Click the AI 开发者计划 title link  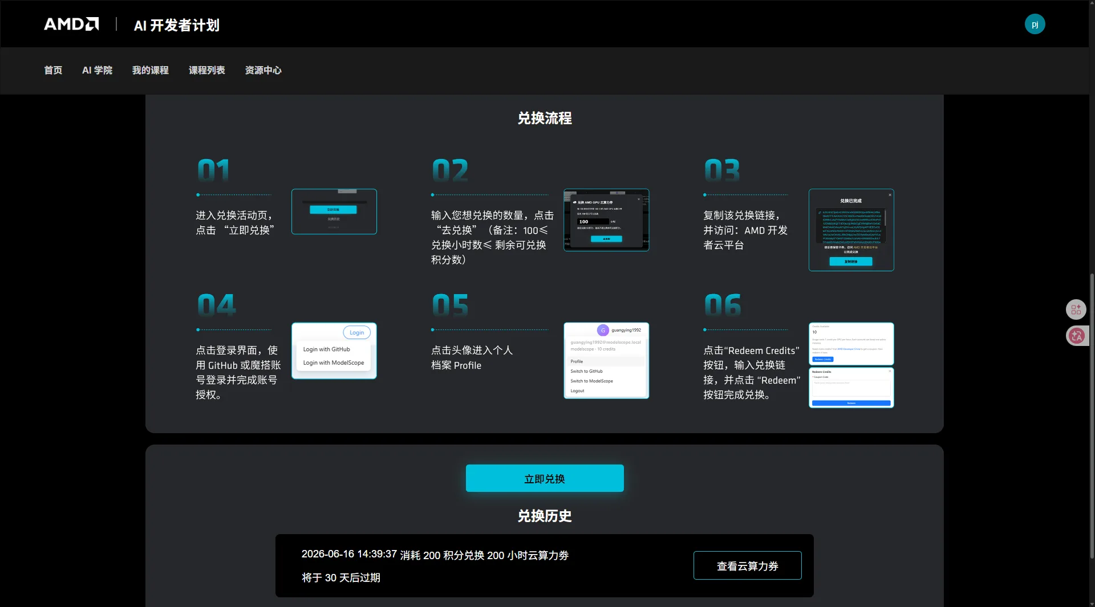[176, 25]
